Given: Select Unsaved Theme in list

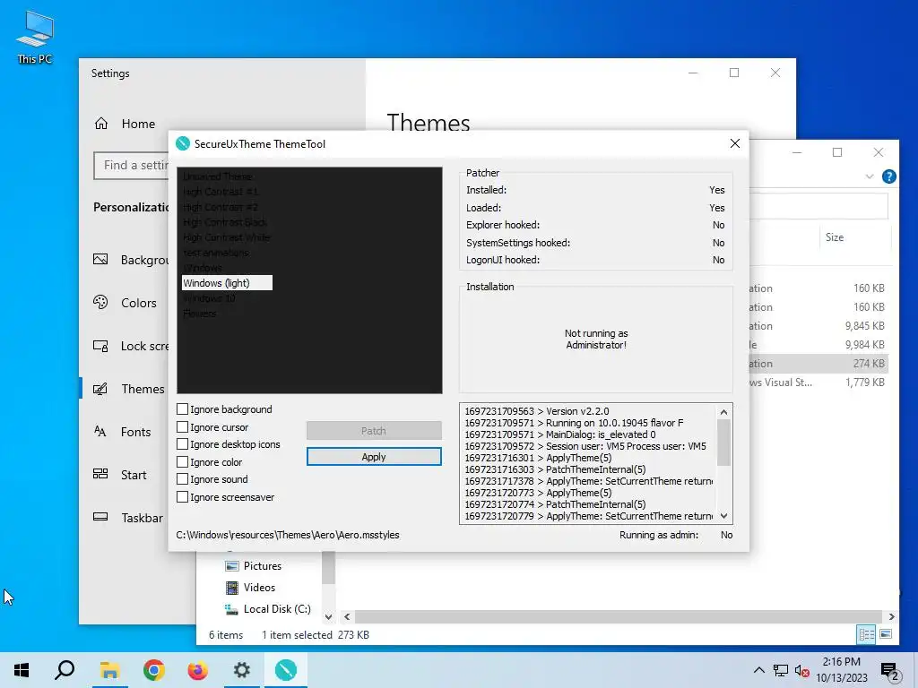Looking at the screenshot, I should 217,176.
